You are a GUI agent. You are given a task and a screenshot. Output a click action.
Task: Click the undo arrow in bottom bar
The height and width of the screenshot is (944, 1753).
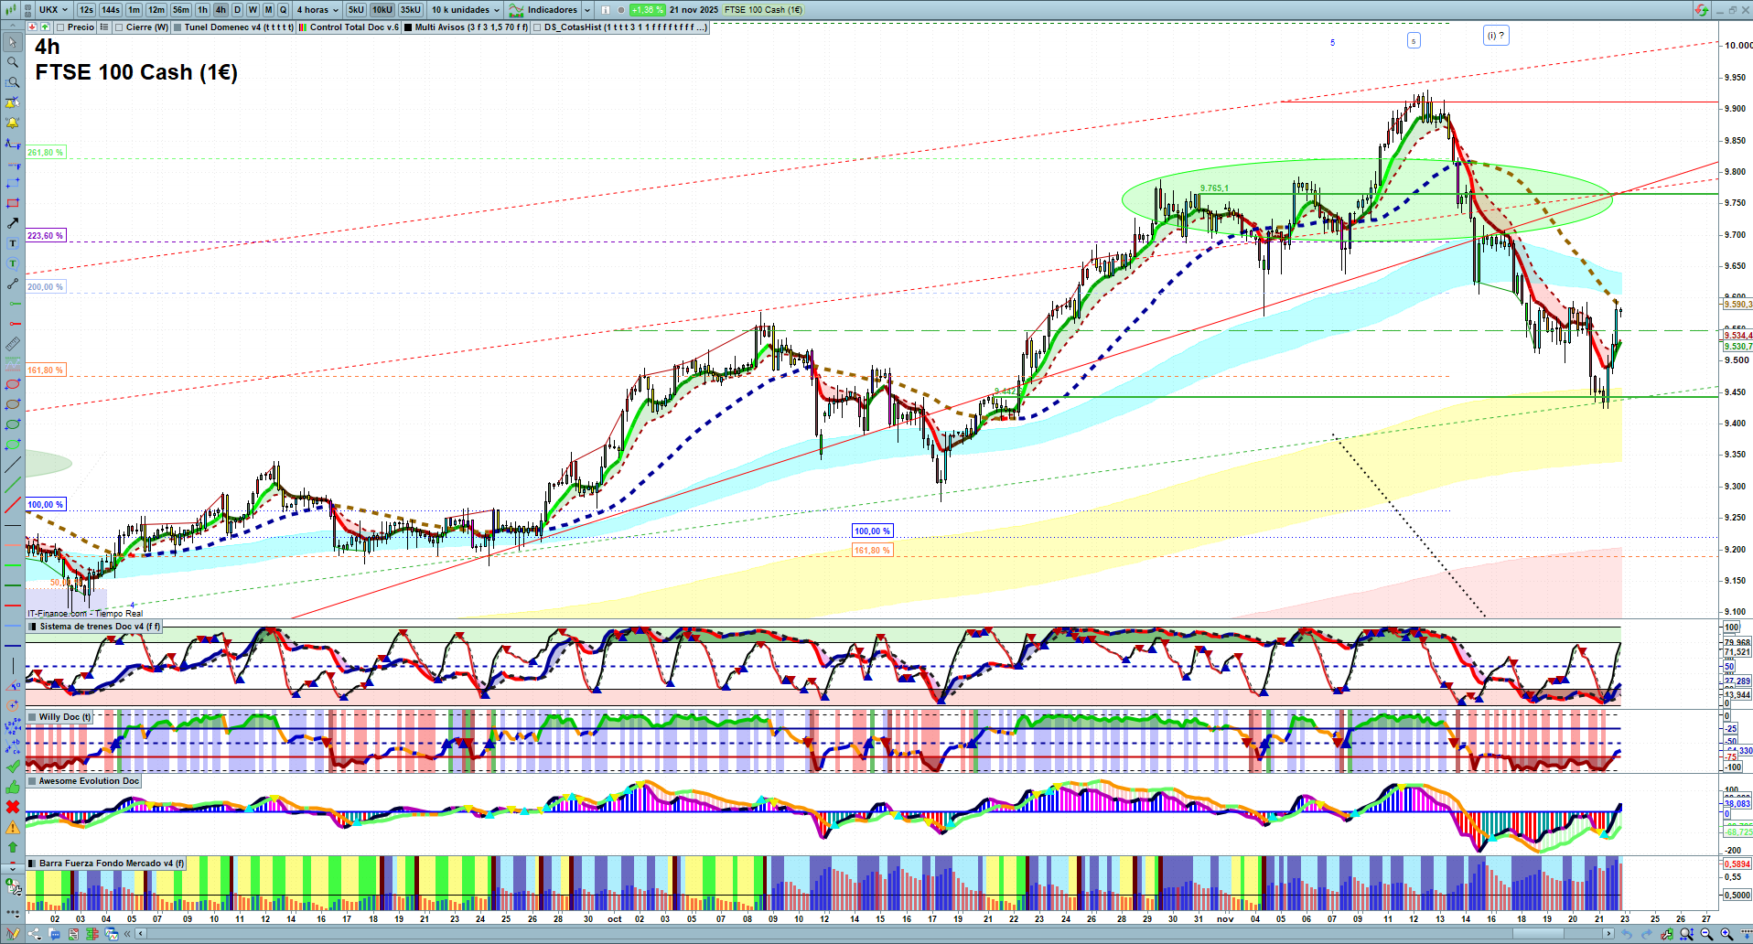tap(1627, 934)
